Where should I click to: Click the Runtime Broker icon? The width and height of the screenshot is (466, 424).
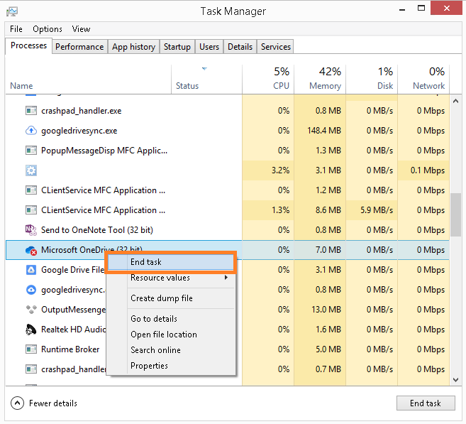point(31,349)
